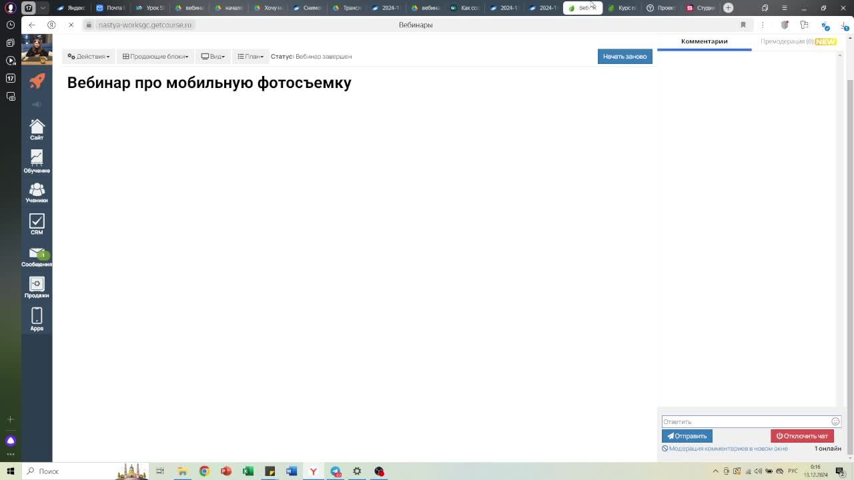Open the Windows Start menu
The width and height of the screenshot is (854, 480).
point(10,471)
